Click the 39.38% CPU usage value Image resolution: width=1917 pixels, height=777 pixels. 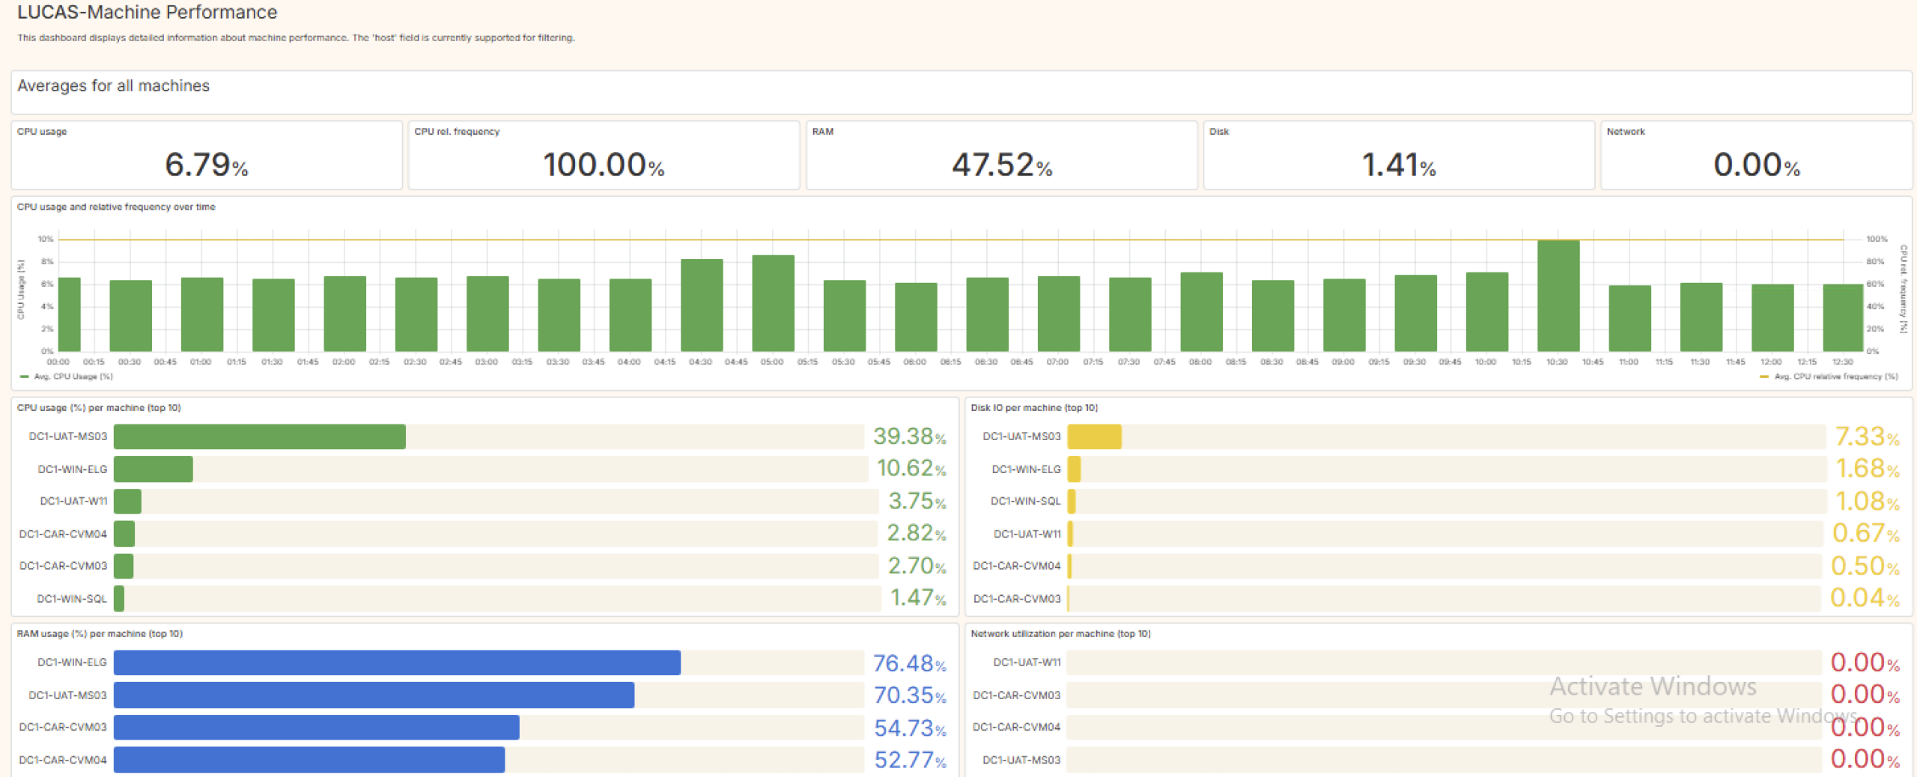(909, 436)
